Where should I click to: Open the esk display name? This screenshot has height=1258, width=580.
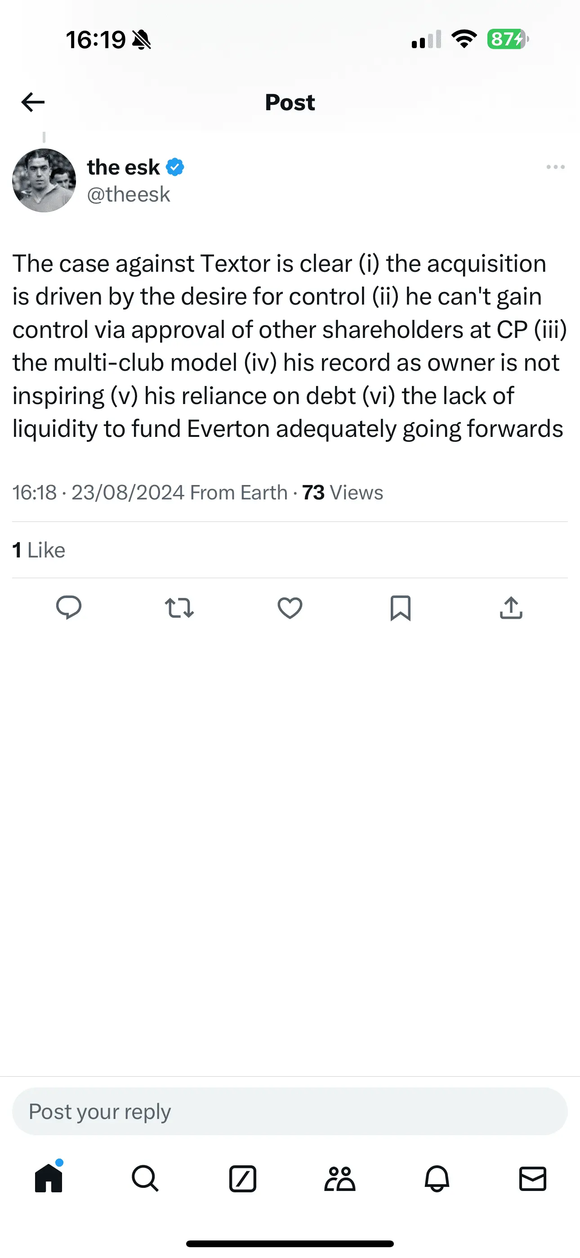coord(123,167)
